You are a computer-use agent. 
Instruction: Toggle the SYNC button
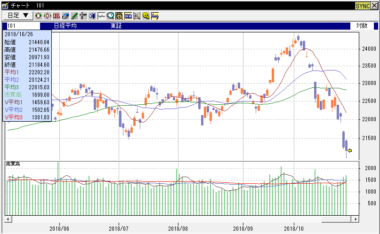click(x=362, y=6)
